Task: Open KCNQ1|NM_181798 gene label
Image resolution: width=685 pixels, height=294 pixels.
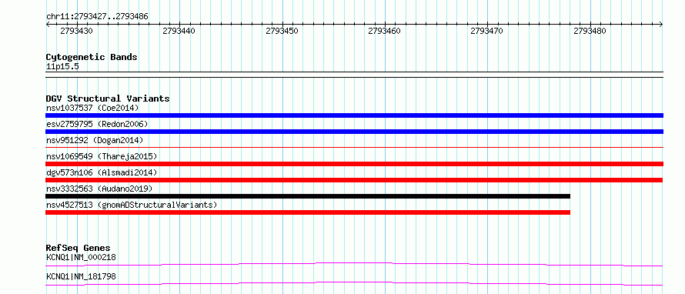Action: [81, 276]
